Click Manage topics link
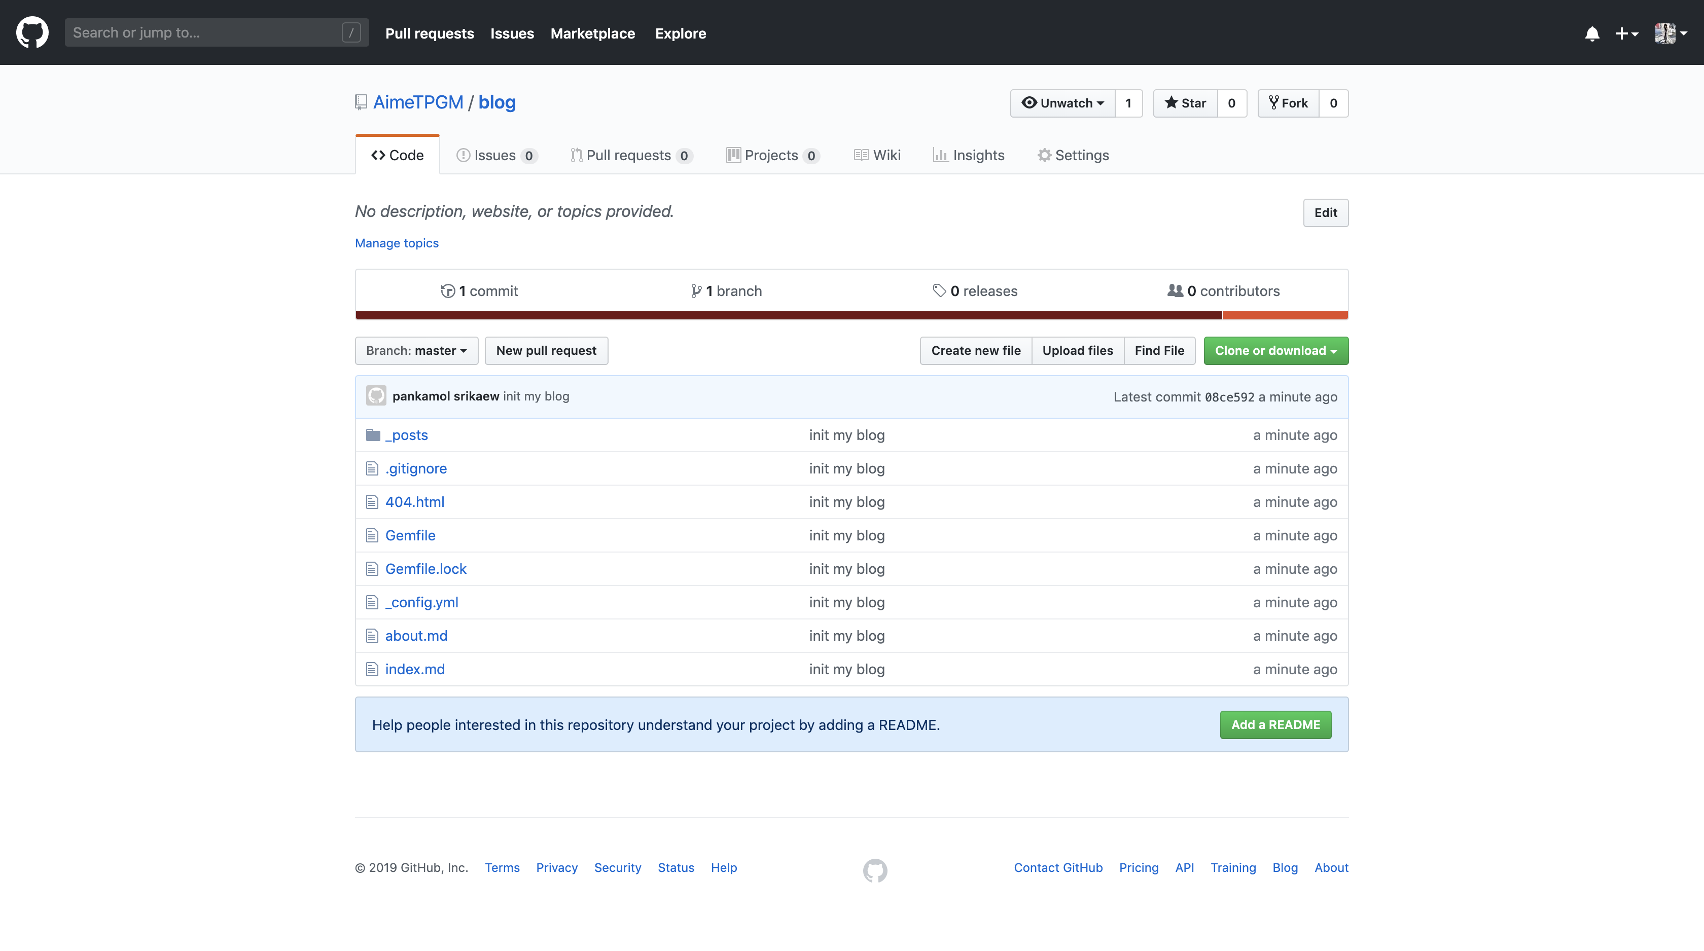1704x951 pixels. coord(396,243)
